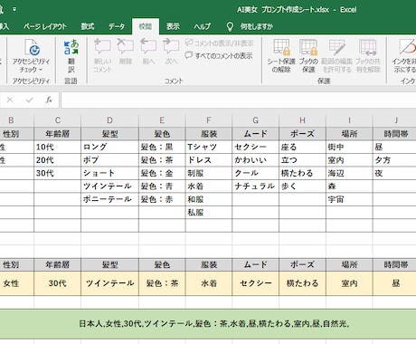The height and width of the screenshot is (344, 416).
Task: Click cell 髪色：金
Action: (x=162, y=173)
